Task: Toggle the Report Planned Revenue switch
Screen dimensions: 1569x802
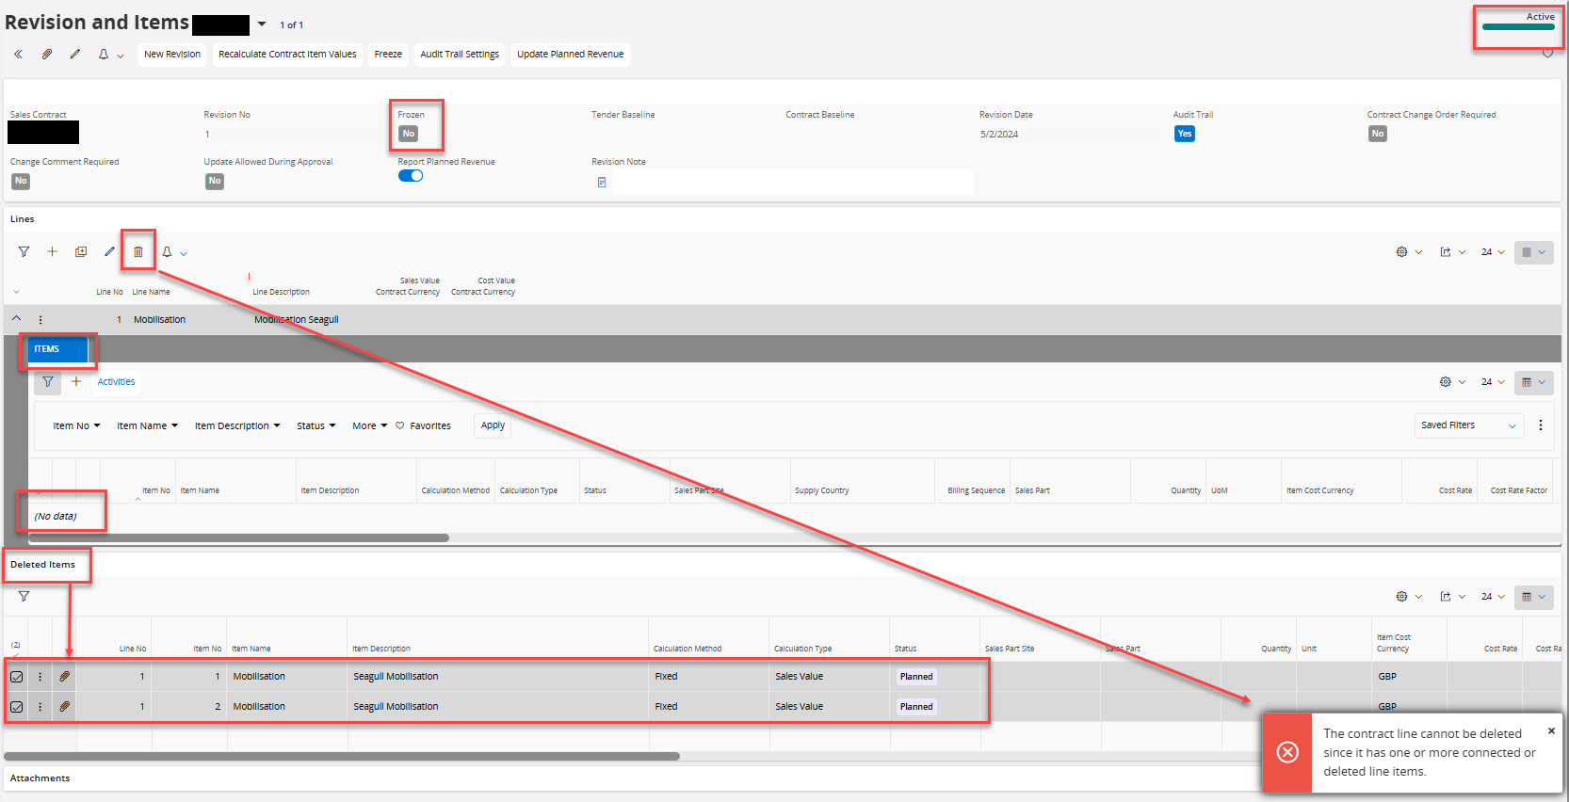Action: click(411, 176)
